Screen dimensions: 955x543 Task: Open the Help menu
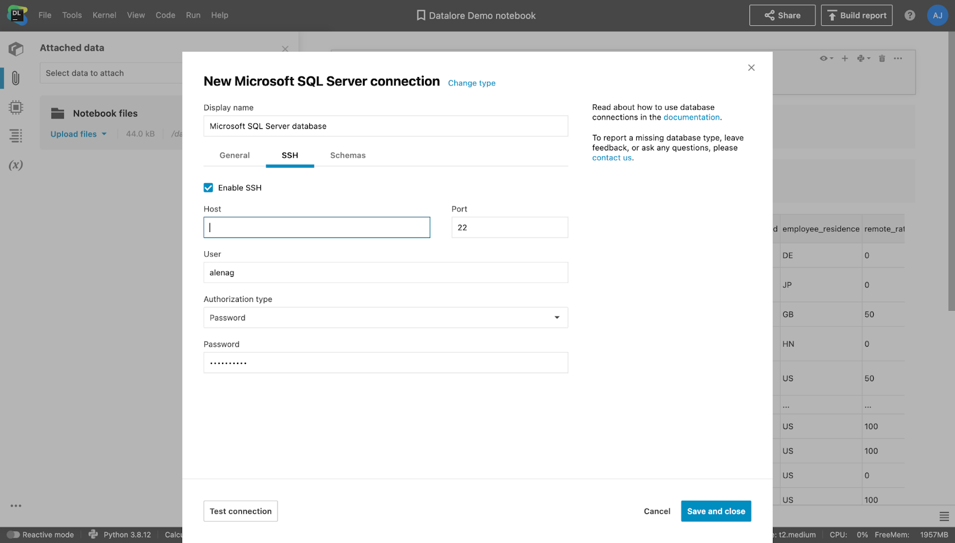coord(220,16)
